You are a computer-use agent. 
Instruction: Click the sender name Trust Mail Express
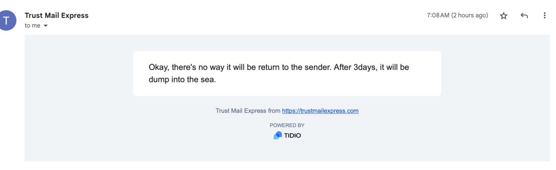[x=57, y=16]
